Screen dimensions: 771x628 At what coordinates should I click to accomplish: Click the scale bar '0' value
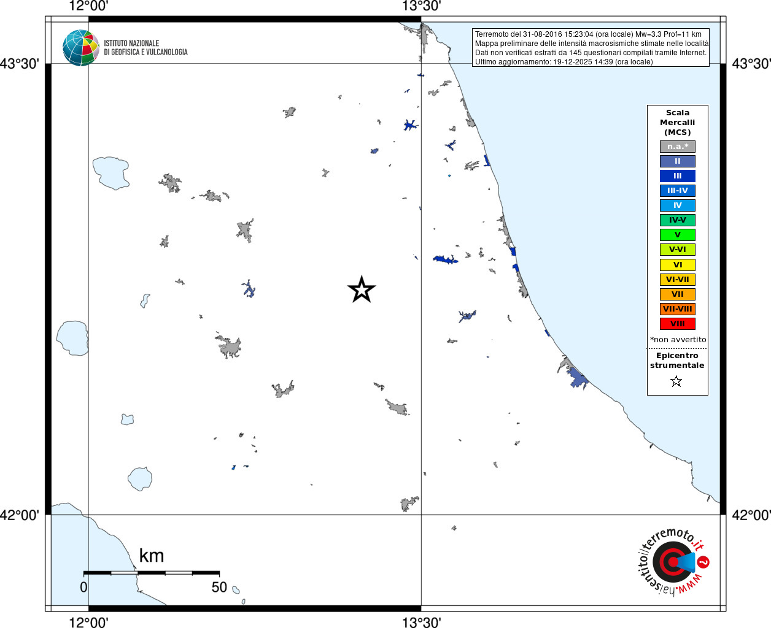pyautogui.click(x=83, y=588)
